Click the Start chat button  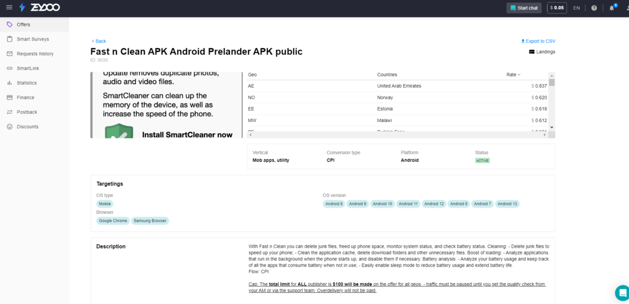point(524,8)
